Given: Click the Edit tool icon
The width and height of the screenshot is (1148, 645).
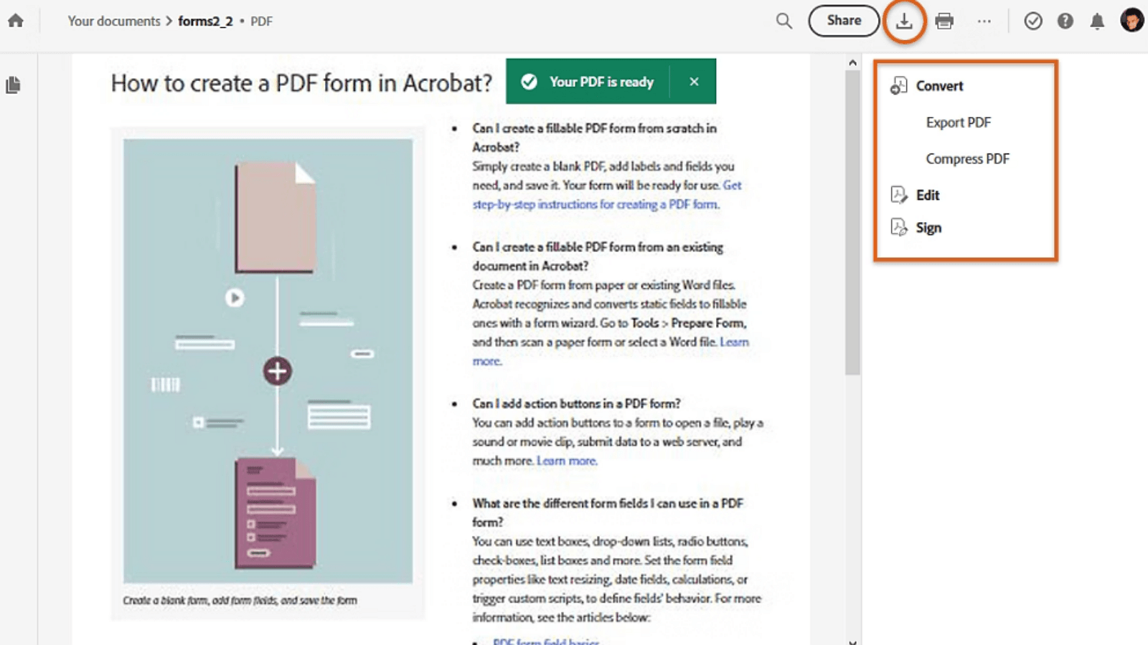Looking at the screenshot, I should 898,195.
